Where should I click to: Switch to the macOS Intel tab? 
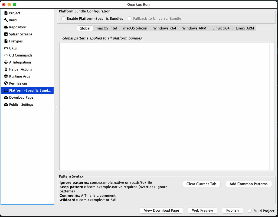pyautogui.click(x=107, y=28)
